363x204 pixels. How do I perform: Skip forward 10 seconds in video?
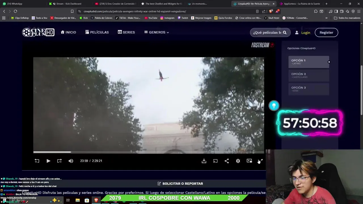tap(59, 161)
